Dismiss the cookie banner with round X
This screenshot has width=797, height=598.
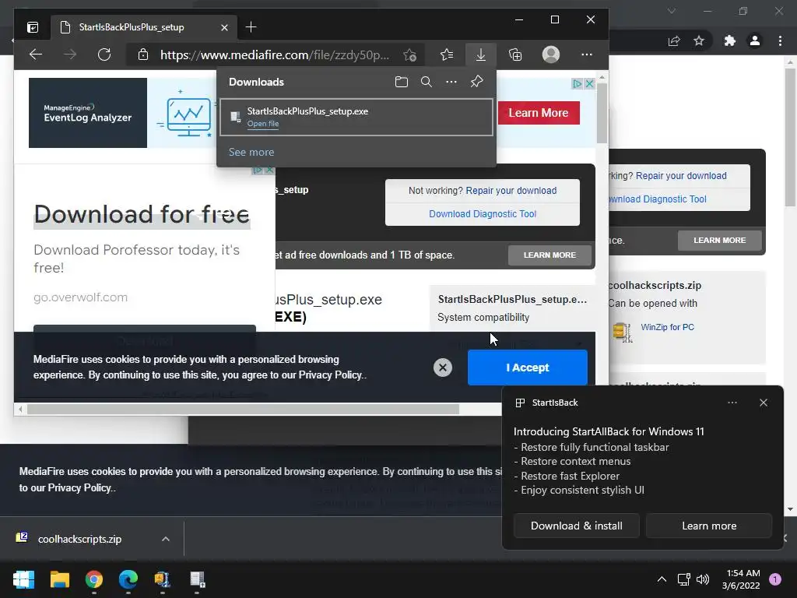pyautogui.click(x=443, y=368)
